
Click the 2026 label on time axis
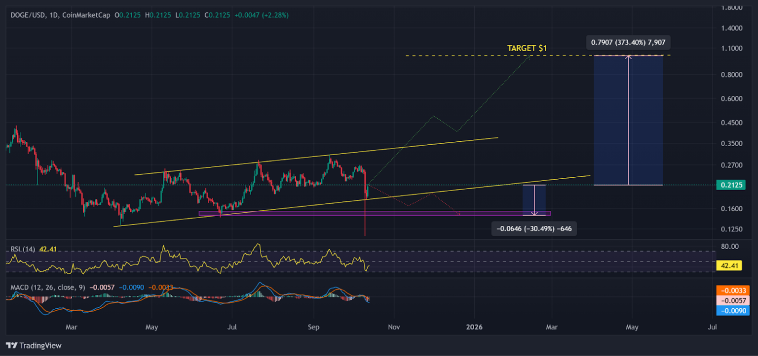tap(474, 327)
